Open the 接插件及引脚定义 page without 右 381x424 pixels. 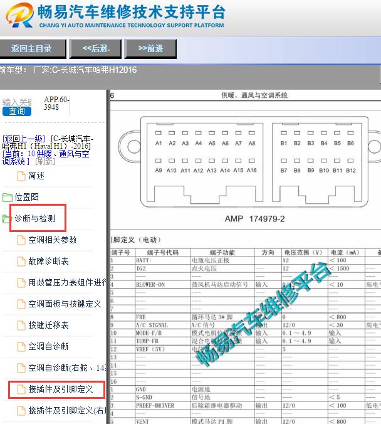pyautogui.click(x=61, y=390)
